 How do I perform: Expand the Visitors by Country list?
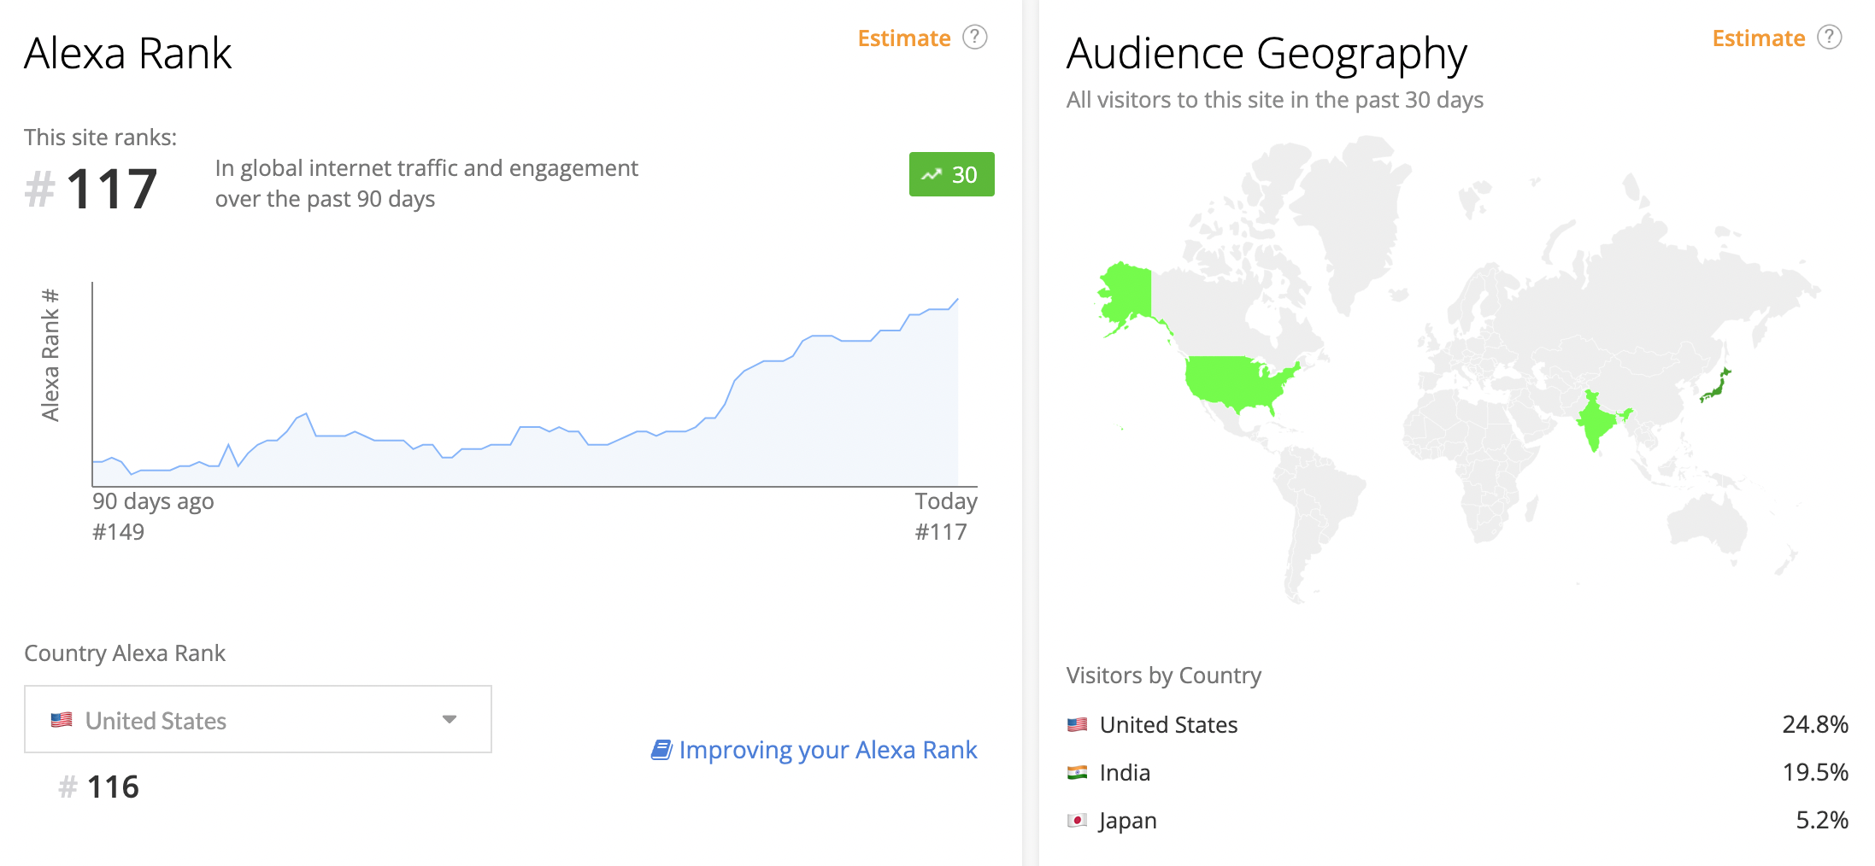coord(1163,676)
